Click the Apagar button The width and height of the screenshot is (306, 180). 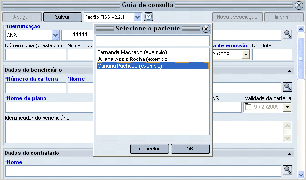[x=22, y=17]
